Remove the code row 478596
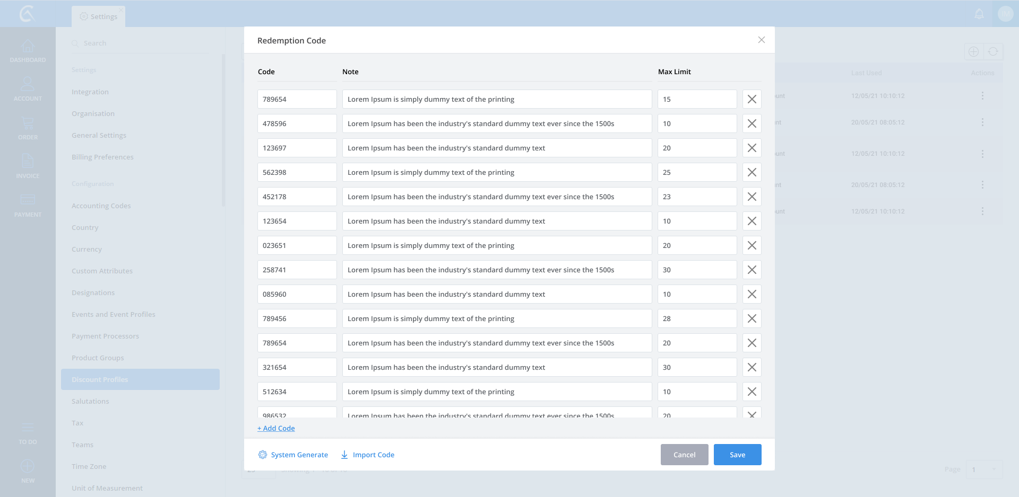This screenshot has height=497, width=1019. coord(752,123)
